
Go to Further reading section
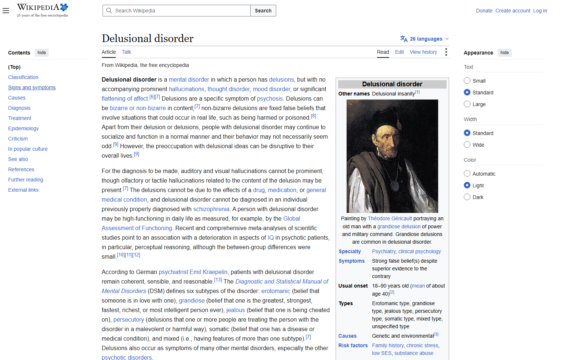(26, 180)
